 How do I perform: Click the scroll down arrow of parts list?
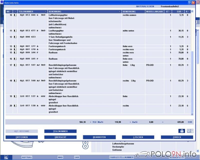tap(192, 114)
